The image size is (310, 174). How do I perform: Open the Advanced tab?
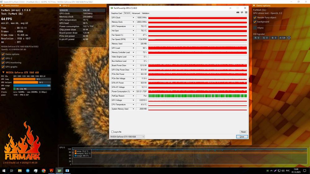[x=136, y=13]
